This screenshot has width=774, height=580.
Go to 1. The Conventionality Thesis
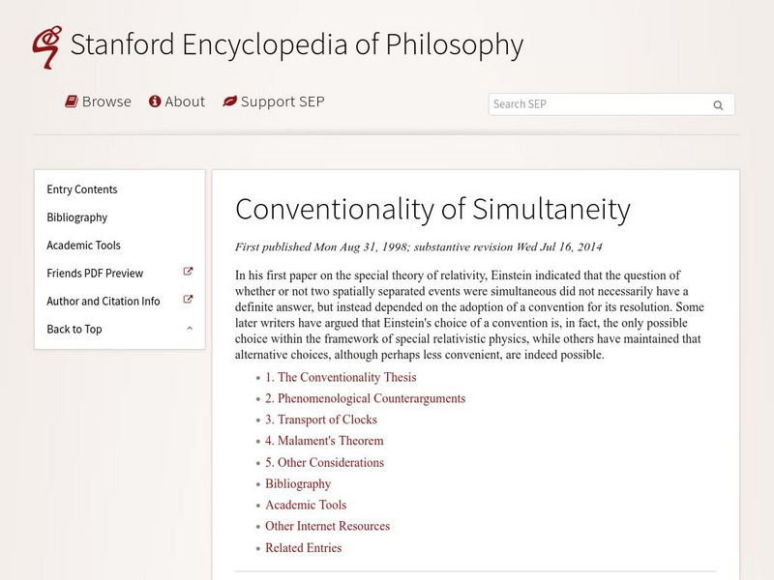(341, 377)
